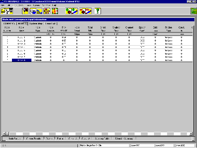197x148 pixels.
Task: Select the highlighted Node 8 name cell
Action: [x=22, y=60]
